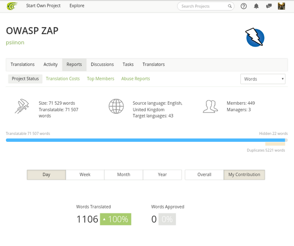
Task: Click the 'Words Approved' label
Action: point(168,207)
